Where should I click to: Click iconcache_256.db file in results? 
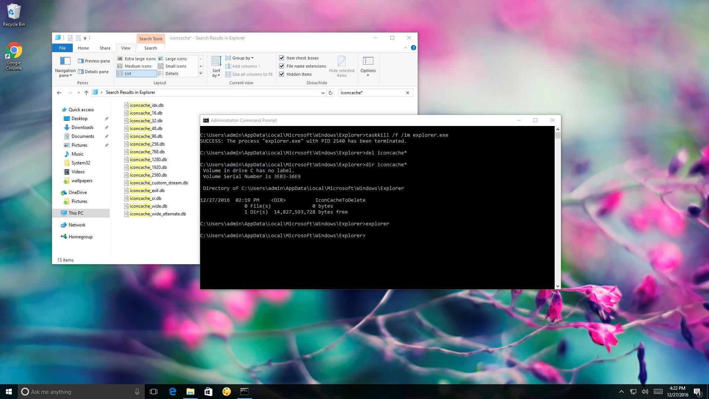147,144
